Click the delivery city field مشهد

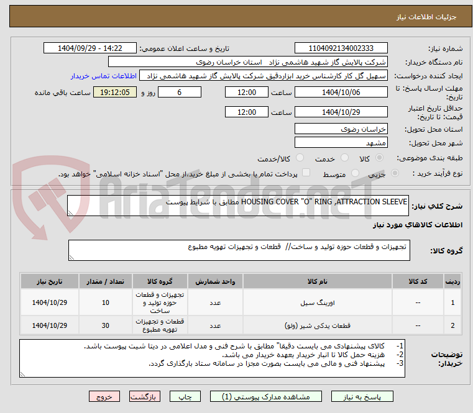coord(341,142)
